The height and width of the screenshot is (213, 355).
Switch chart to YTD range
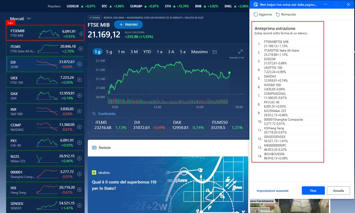[147, 52]
